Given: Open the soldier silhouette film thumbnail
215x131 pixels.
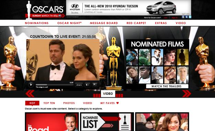Looking at the screenshot, I should click(x=183, y=57).
